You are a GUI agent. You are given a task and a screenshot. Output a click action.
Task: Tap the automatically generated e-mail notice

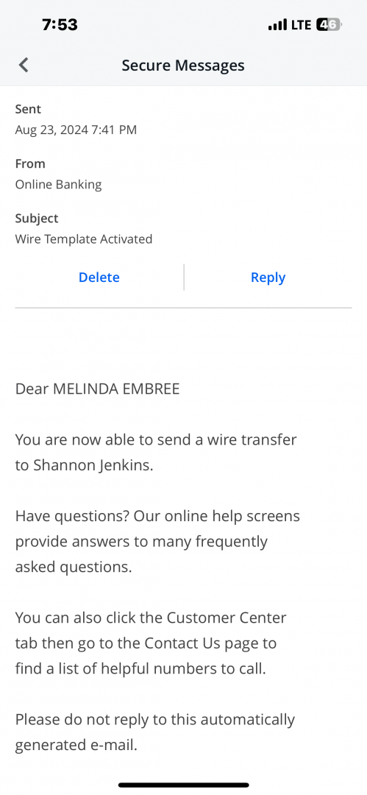point(155,732)
